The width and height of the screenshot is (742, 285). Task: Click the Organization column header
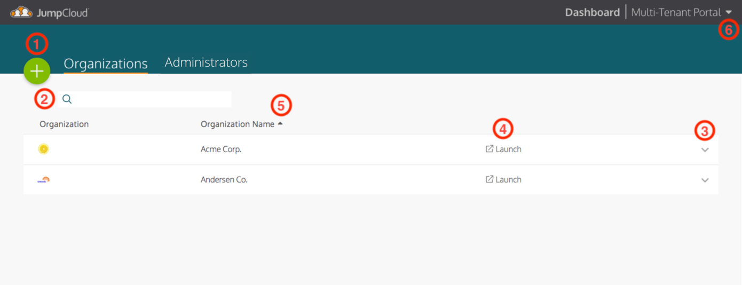click(64, 124)
